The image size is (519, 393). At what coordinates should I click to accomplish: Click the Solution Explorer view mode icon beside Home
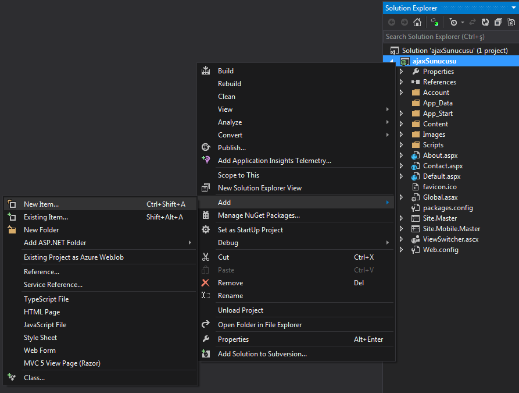point(434,22)
